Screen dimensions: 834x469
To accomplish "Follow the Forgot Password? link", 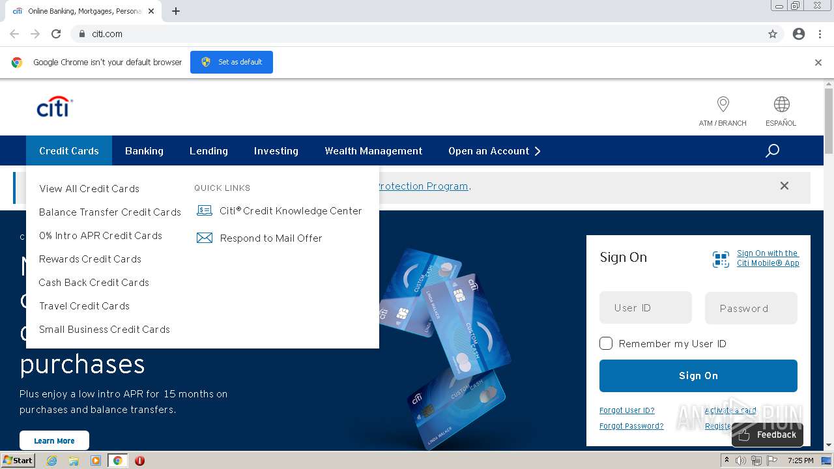I will coord(631,426).
